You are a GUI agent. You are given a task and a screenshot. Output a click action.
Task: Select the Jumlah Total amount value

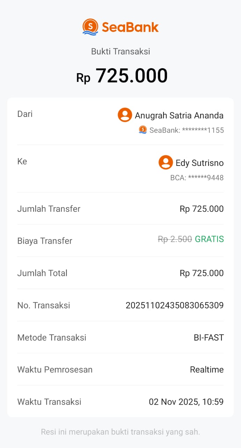click(x=202, y=273)
